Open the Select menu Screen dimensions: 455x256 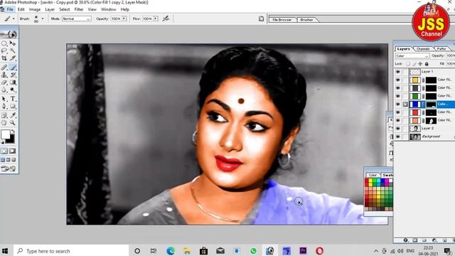[65, 9]
